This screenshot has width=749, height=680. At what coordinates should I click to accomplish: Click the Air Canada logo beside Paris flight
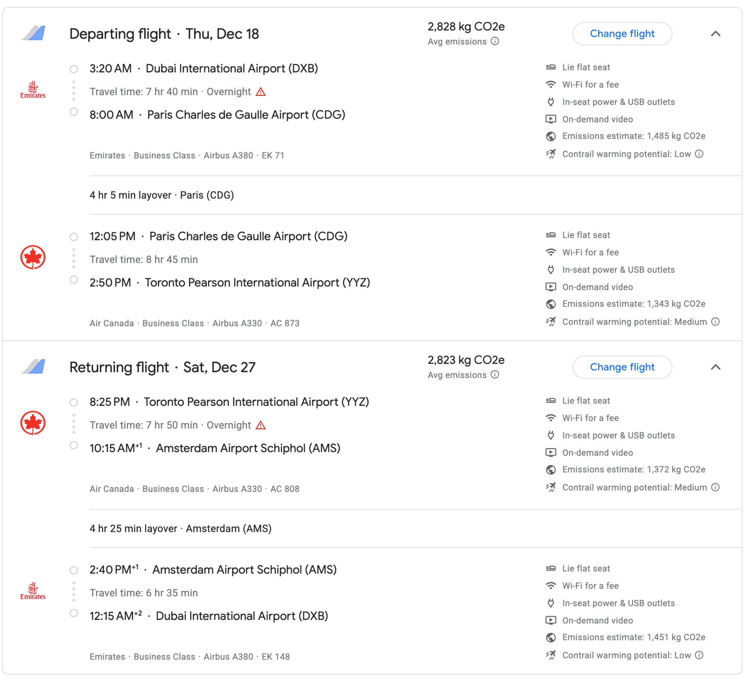pyautogui.click(x=33, y=257)
